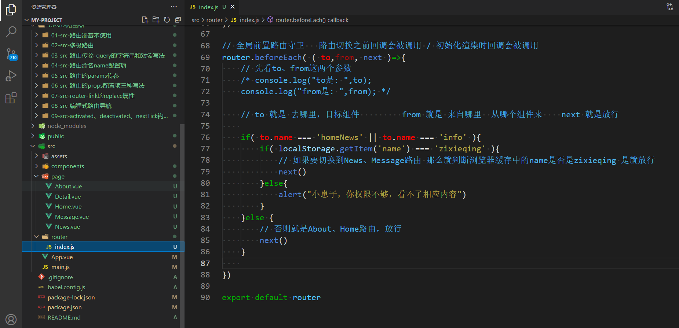Open the Explorer view in activity bar
Image resolution: width=679 pixels, height=328 pixels.
11,10
